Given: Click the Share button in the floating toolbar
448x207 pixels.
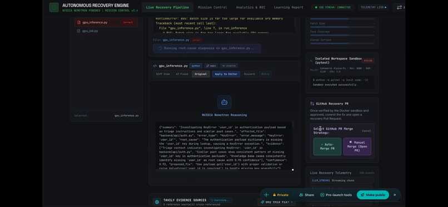Looking at the screenshot, I should pyautogui.click(x=307, y=195).
